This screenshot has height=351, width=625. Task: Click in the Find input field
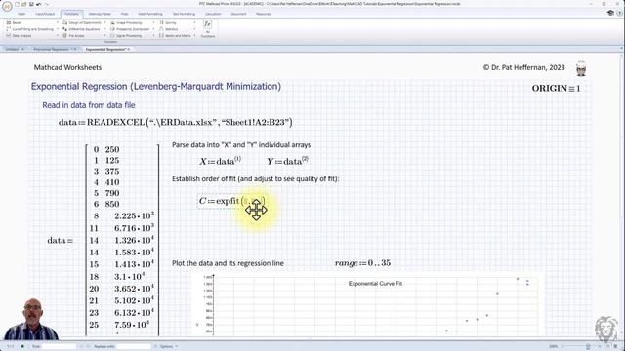[x=59, y=347]
